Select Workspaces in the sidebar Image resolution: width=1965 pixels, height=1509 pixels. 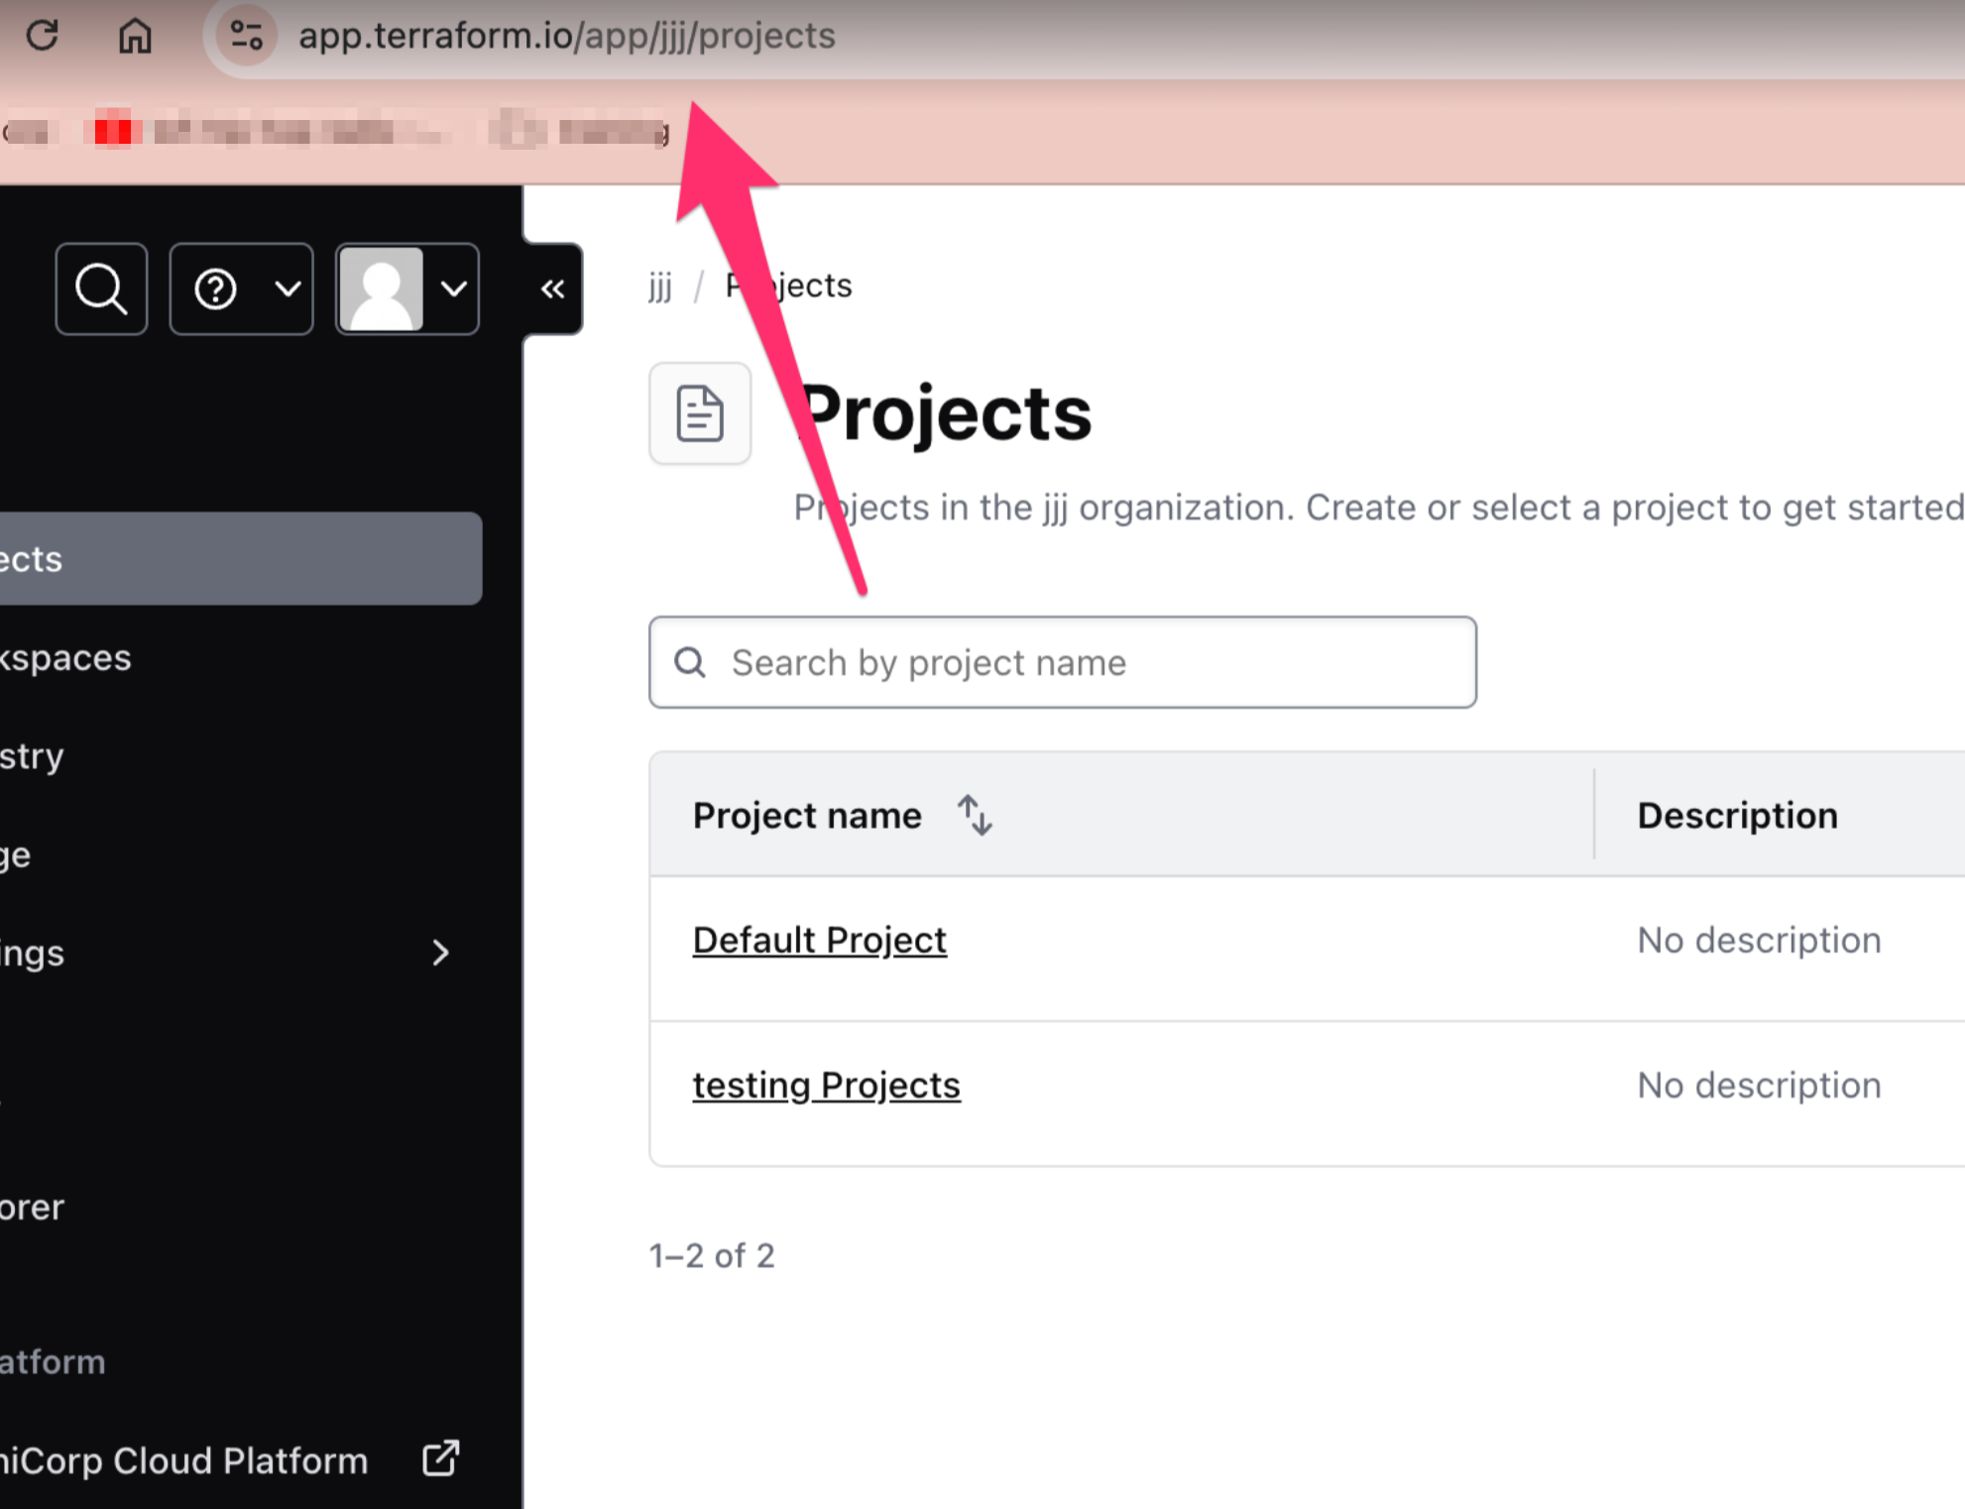pyautogui.click(x=65, y=657)
